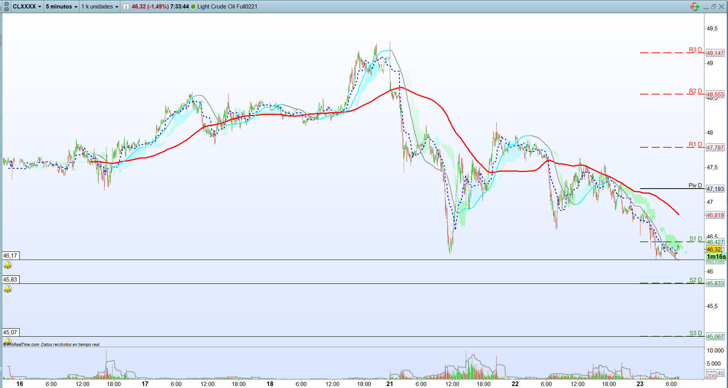Click the red-green trading arrows icon
This screenshot has height=388, width=728.
[x=695, y=7]
